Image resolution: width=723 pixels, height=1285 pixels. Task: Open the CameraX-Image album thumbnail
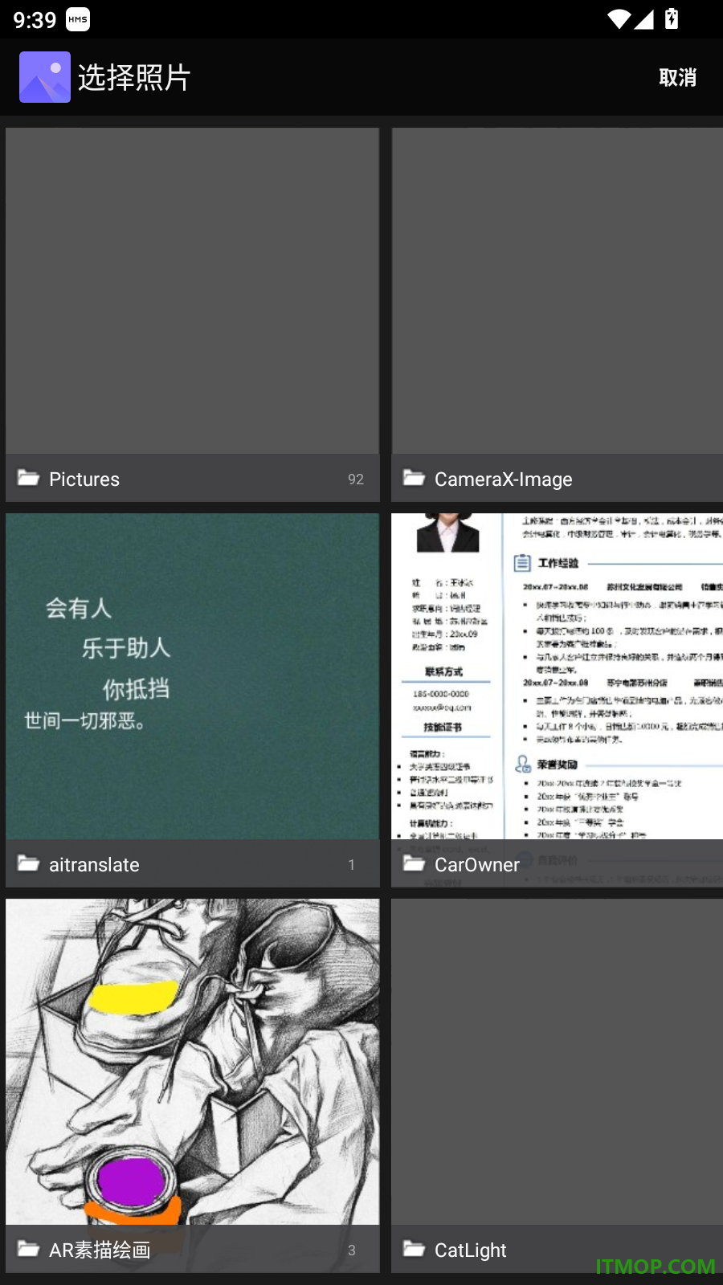[558, 291]
